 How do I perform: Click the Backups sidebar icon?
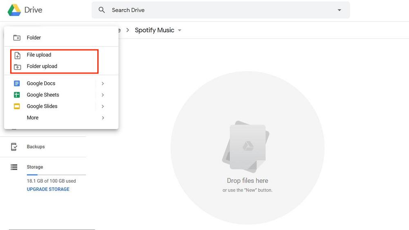coord(14,147)
